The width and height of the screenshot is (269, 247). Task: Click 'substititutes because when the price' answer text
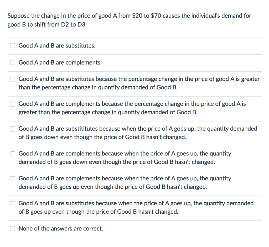pyautogui.click(x=138, y=133)
